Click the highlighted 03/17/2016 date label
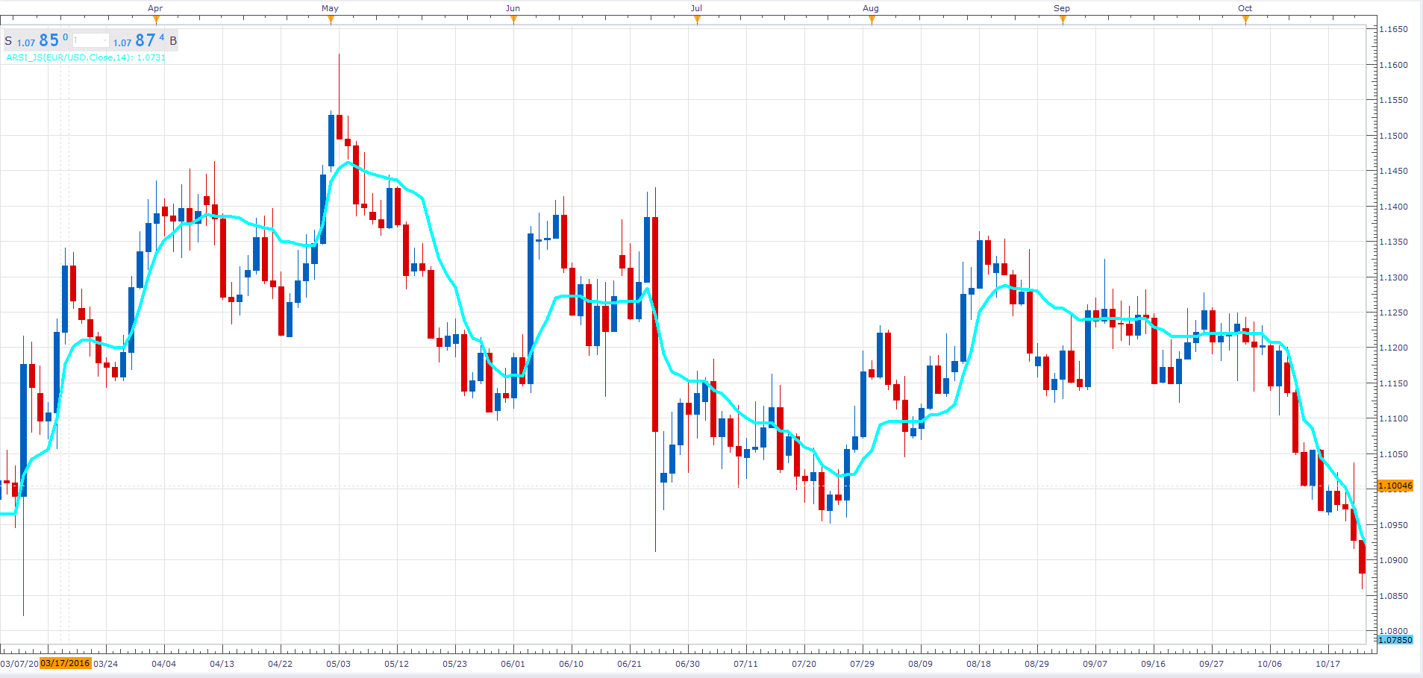 (x=66, y=663)
